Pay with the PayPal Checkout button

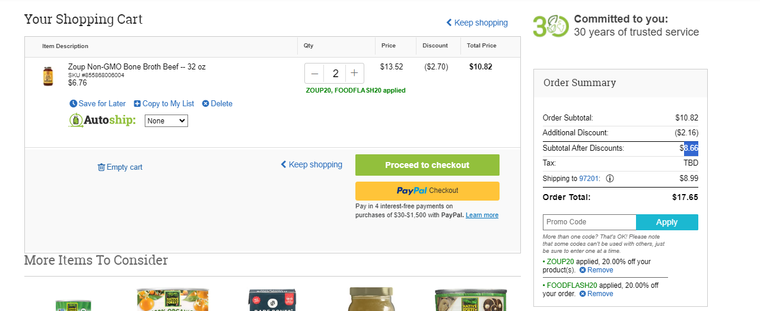(x=427, y=191)
